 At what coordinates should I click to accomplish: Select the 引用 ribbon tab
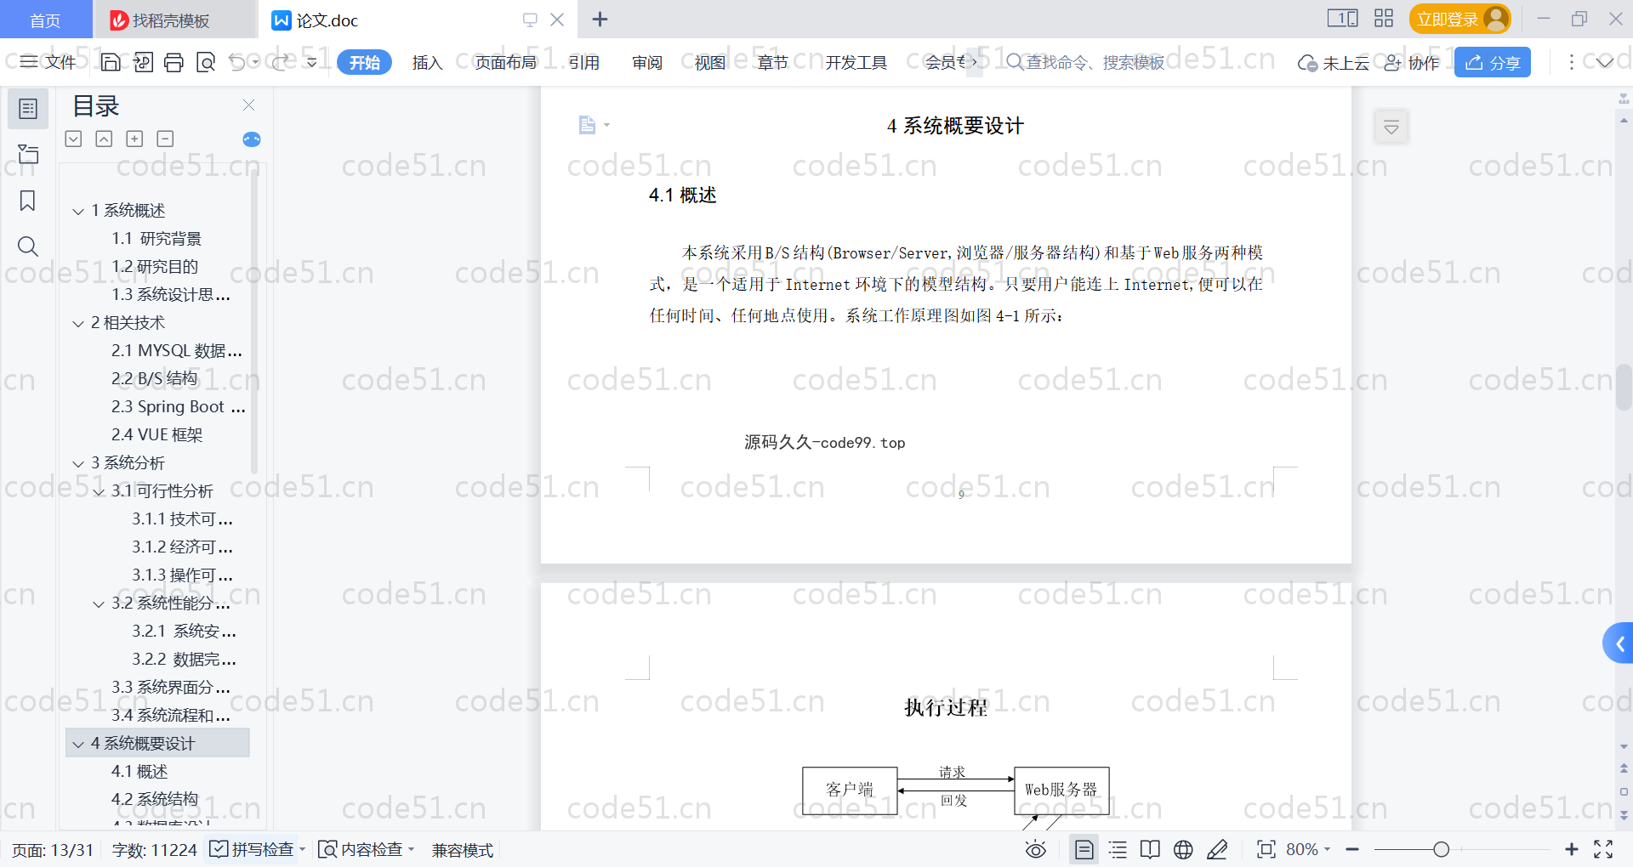(x=583, y=62)
